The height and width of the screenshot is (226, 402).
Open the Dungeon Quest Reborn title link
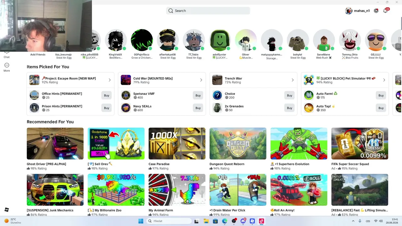pyautogui.click(x=227, y=164)
